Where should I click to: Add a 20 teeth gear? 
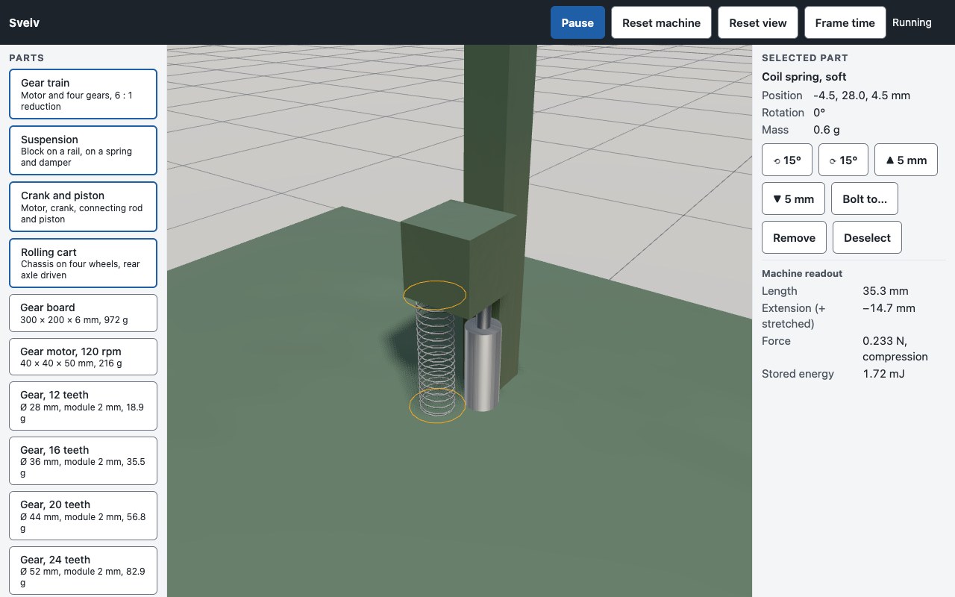coord(83,516)
